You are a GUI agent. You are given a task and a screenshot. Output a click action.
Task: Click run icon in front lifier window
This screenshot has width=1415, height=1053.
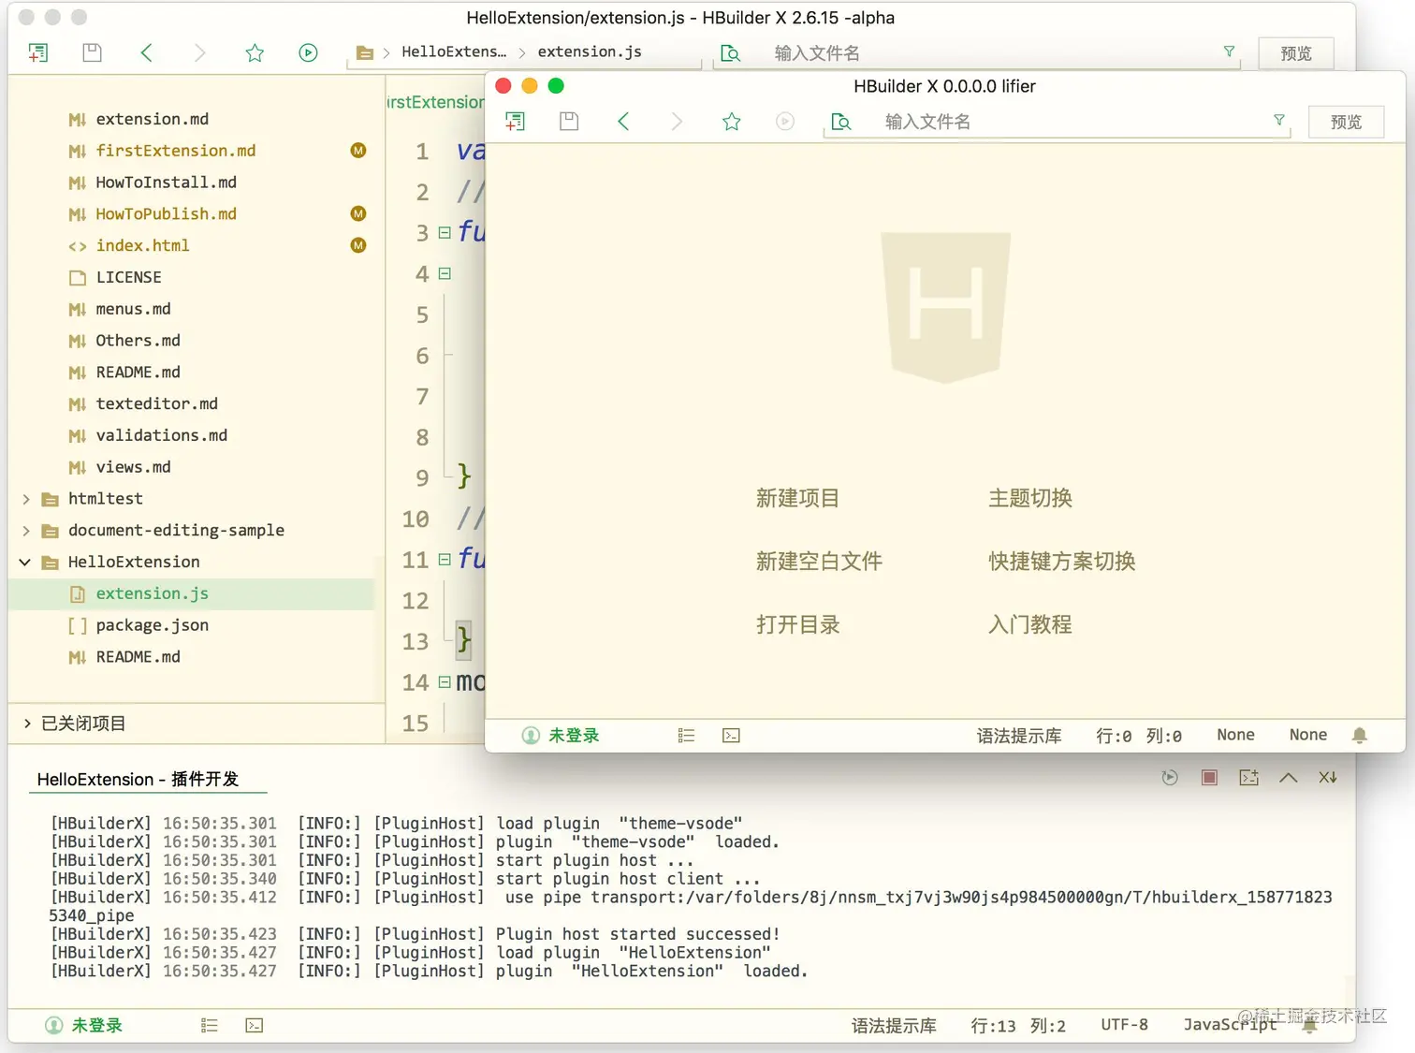point(785,121)
